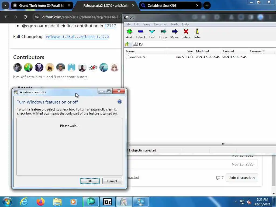Click the Delete icon in 7-Zip toolbar
Viewport: 276px width, 207px height.
pos(186,34)
